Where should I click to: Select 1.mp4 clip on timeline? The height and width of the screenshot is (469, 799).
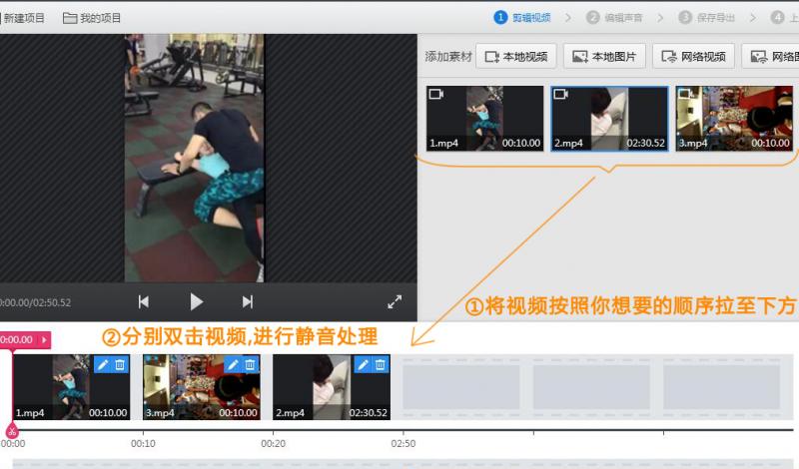(71, 387)
